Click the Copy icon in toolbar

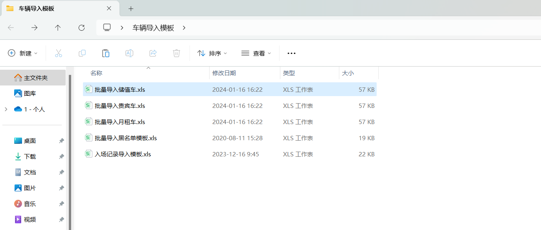[x=82, y=53]
